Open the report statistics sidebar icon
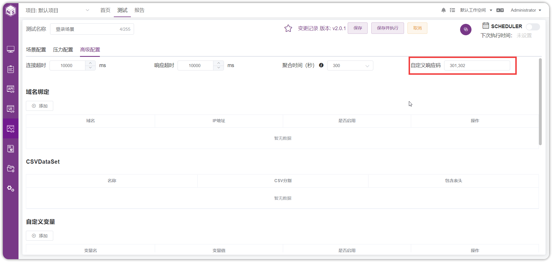This screenshot has width=552, height=262. click(11, 149)
